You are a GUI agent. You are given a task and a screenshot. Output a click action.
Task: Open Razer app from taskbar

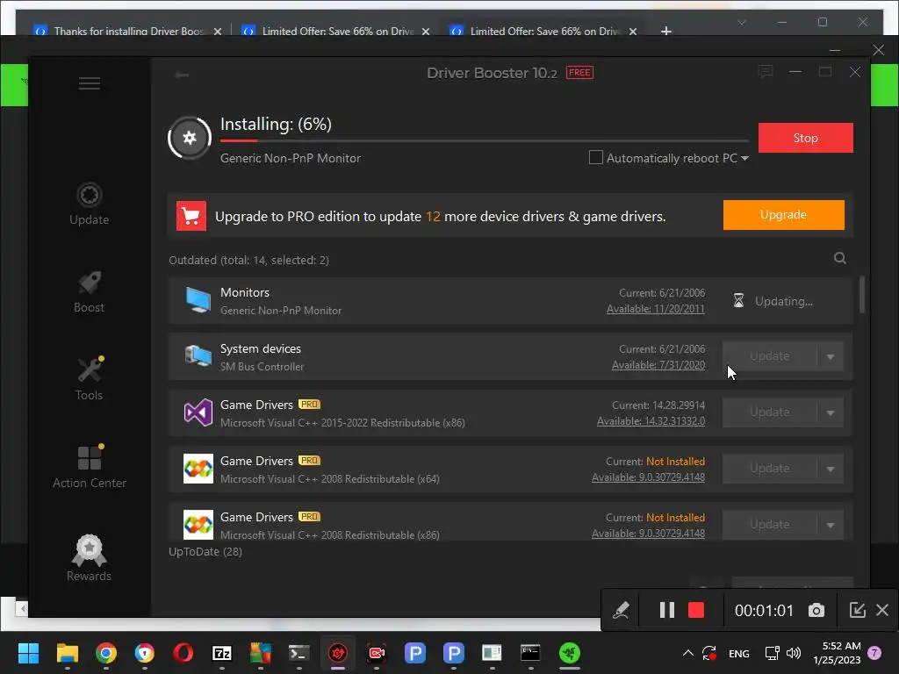569,653
